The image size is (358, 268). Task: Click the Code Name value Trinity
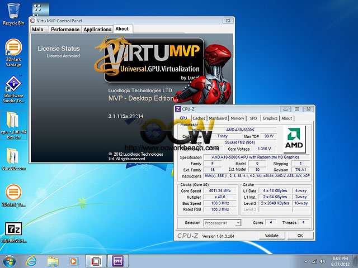pyautogui.click(x=223, y=136)
